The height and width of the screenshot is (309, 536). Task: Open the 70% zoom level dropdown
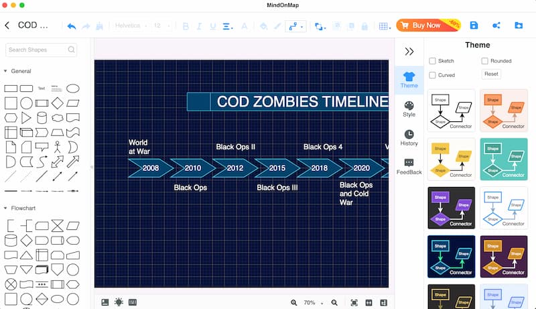click(313, 303)
